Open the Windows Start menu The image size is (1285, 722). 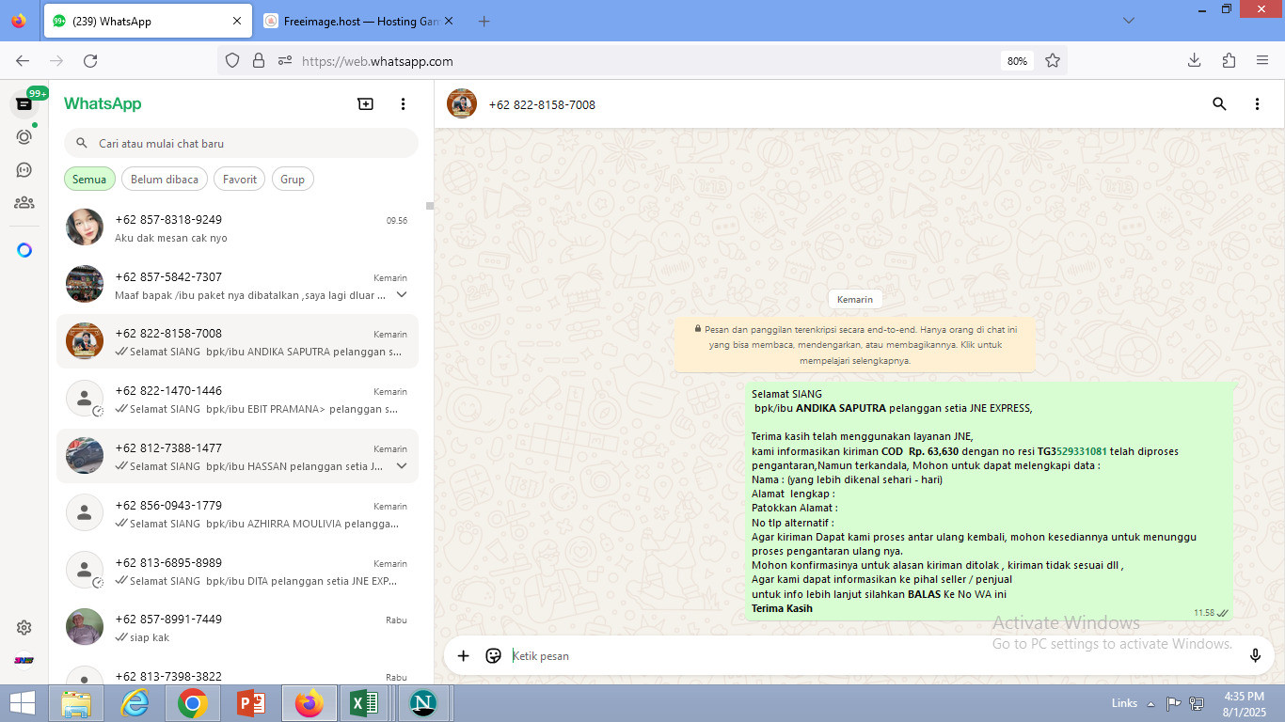point(22,703)
